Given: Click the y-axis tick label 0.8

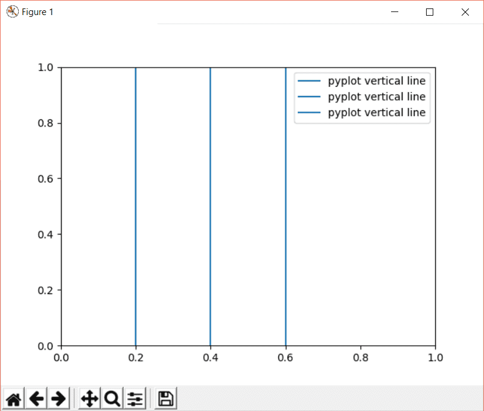Looking at the screenshot, I should 45,123.
